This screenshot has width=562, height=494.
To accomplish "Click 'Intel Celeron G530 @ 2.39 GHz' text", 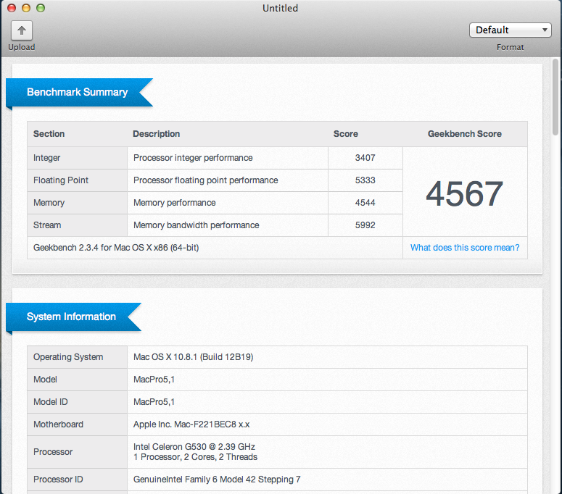I will coord(194,447).
